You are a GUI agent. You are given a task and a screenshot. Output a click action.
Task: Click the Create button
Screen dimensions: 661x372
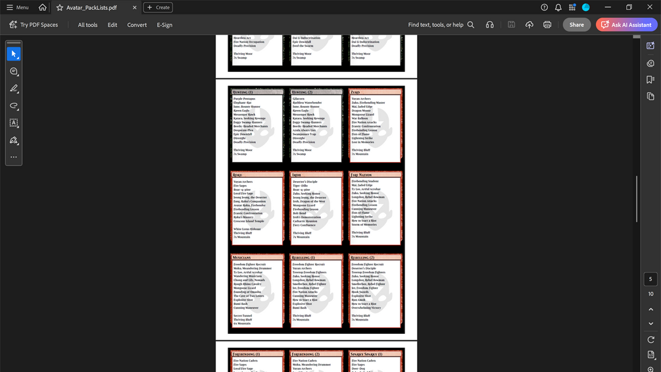coord(158,7)
